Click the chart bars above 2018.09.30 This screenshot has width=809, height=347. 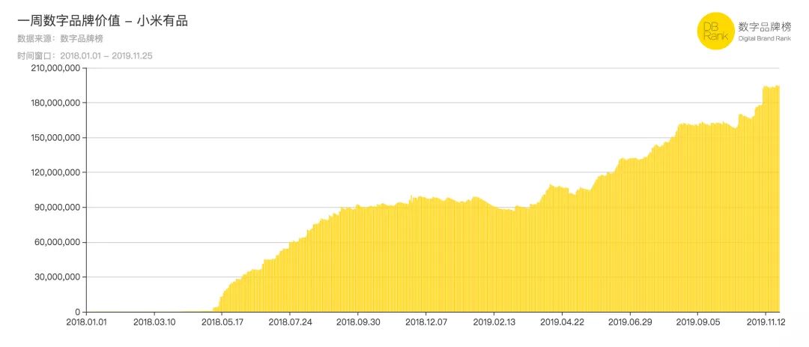[357, 259]
